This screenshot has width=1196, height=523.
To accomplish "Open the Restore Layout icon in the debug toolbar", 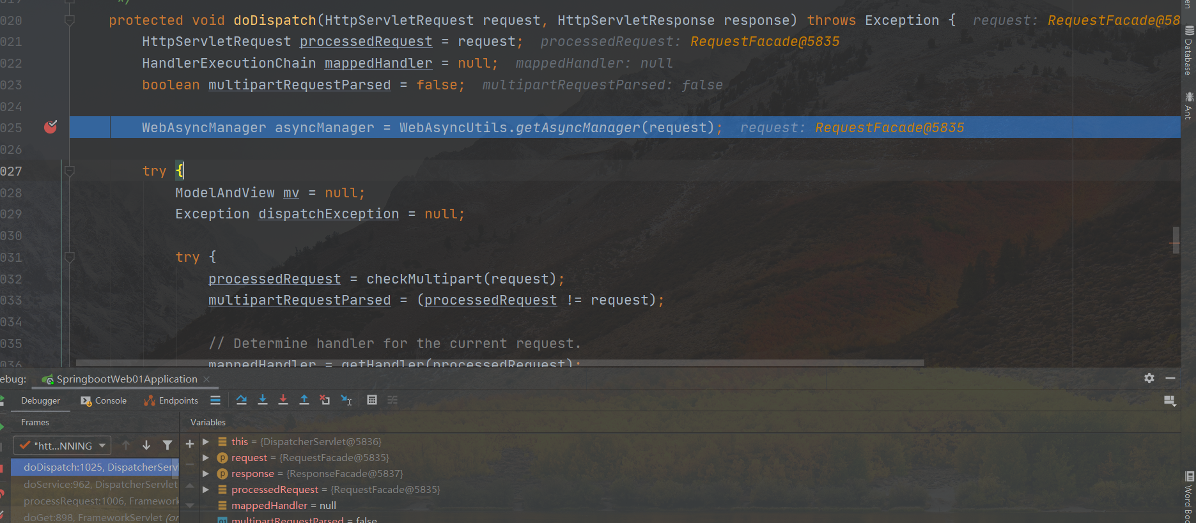I will [x=1170, y=400].
